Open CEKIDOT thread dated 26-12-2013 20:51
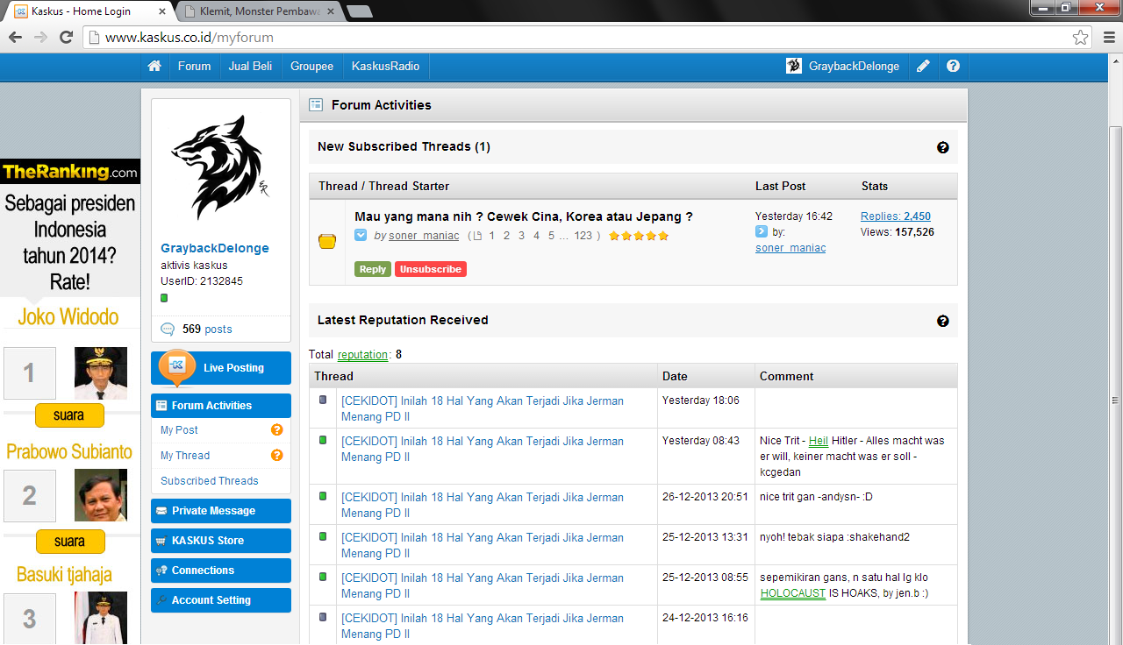 click(x=483, y=505)
